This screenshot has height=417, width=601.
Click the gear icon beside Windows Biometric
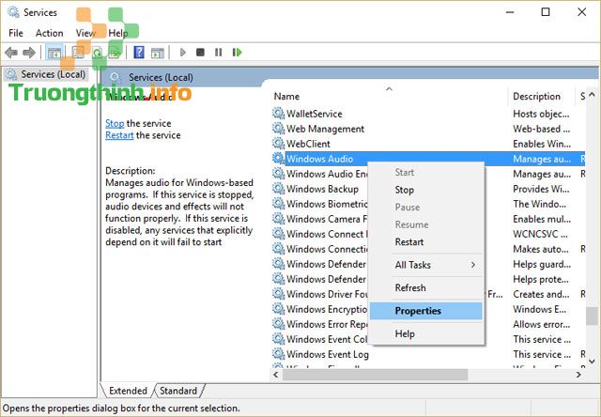coord(278,204)
